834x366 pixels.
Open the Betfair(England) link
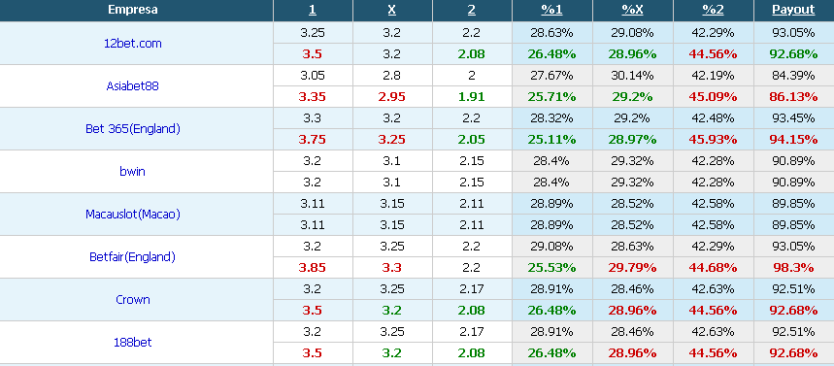132,257
